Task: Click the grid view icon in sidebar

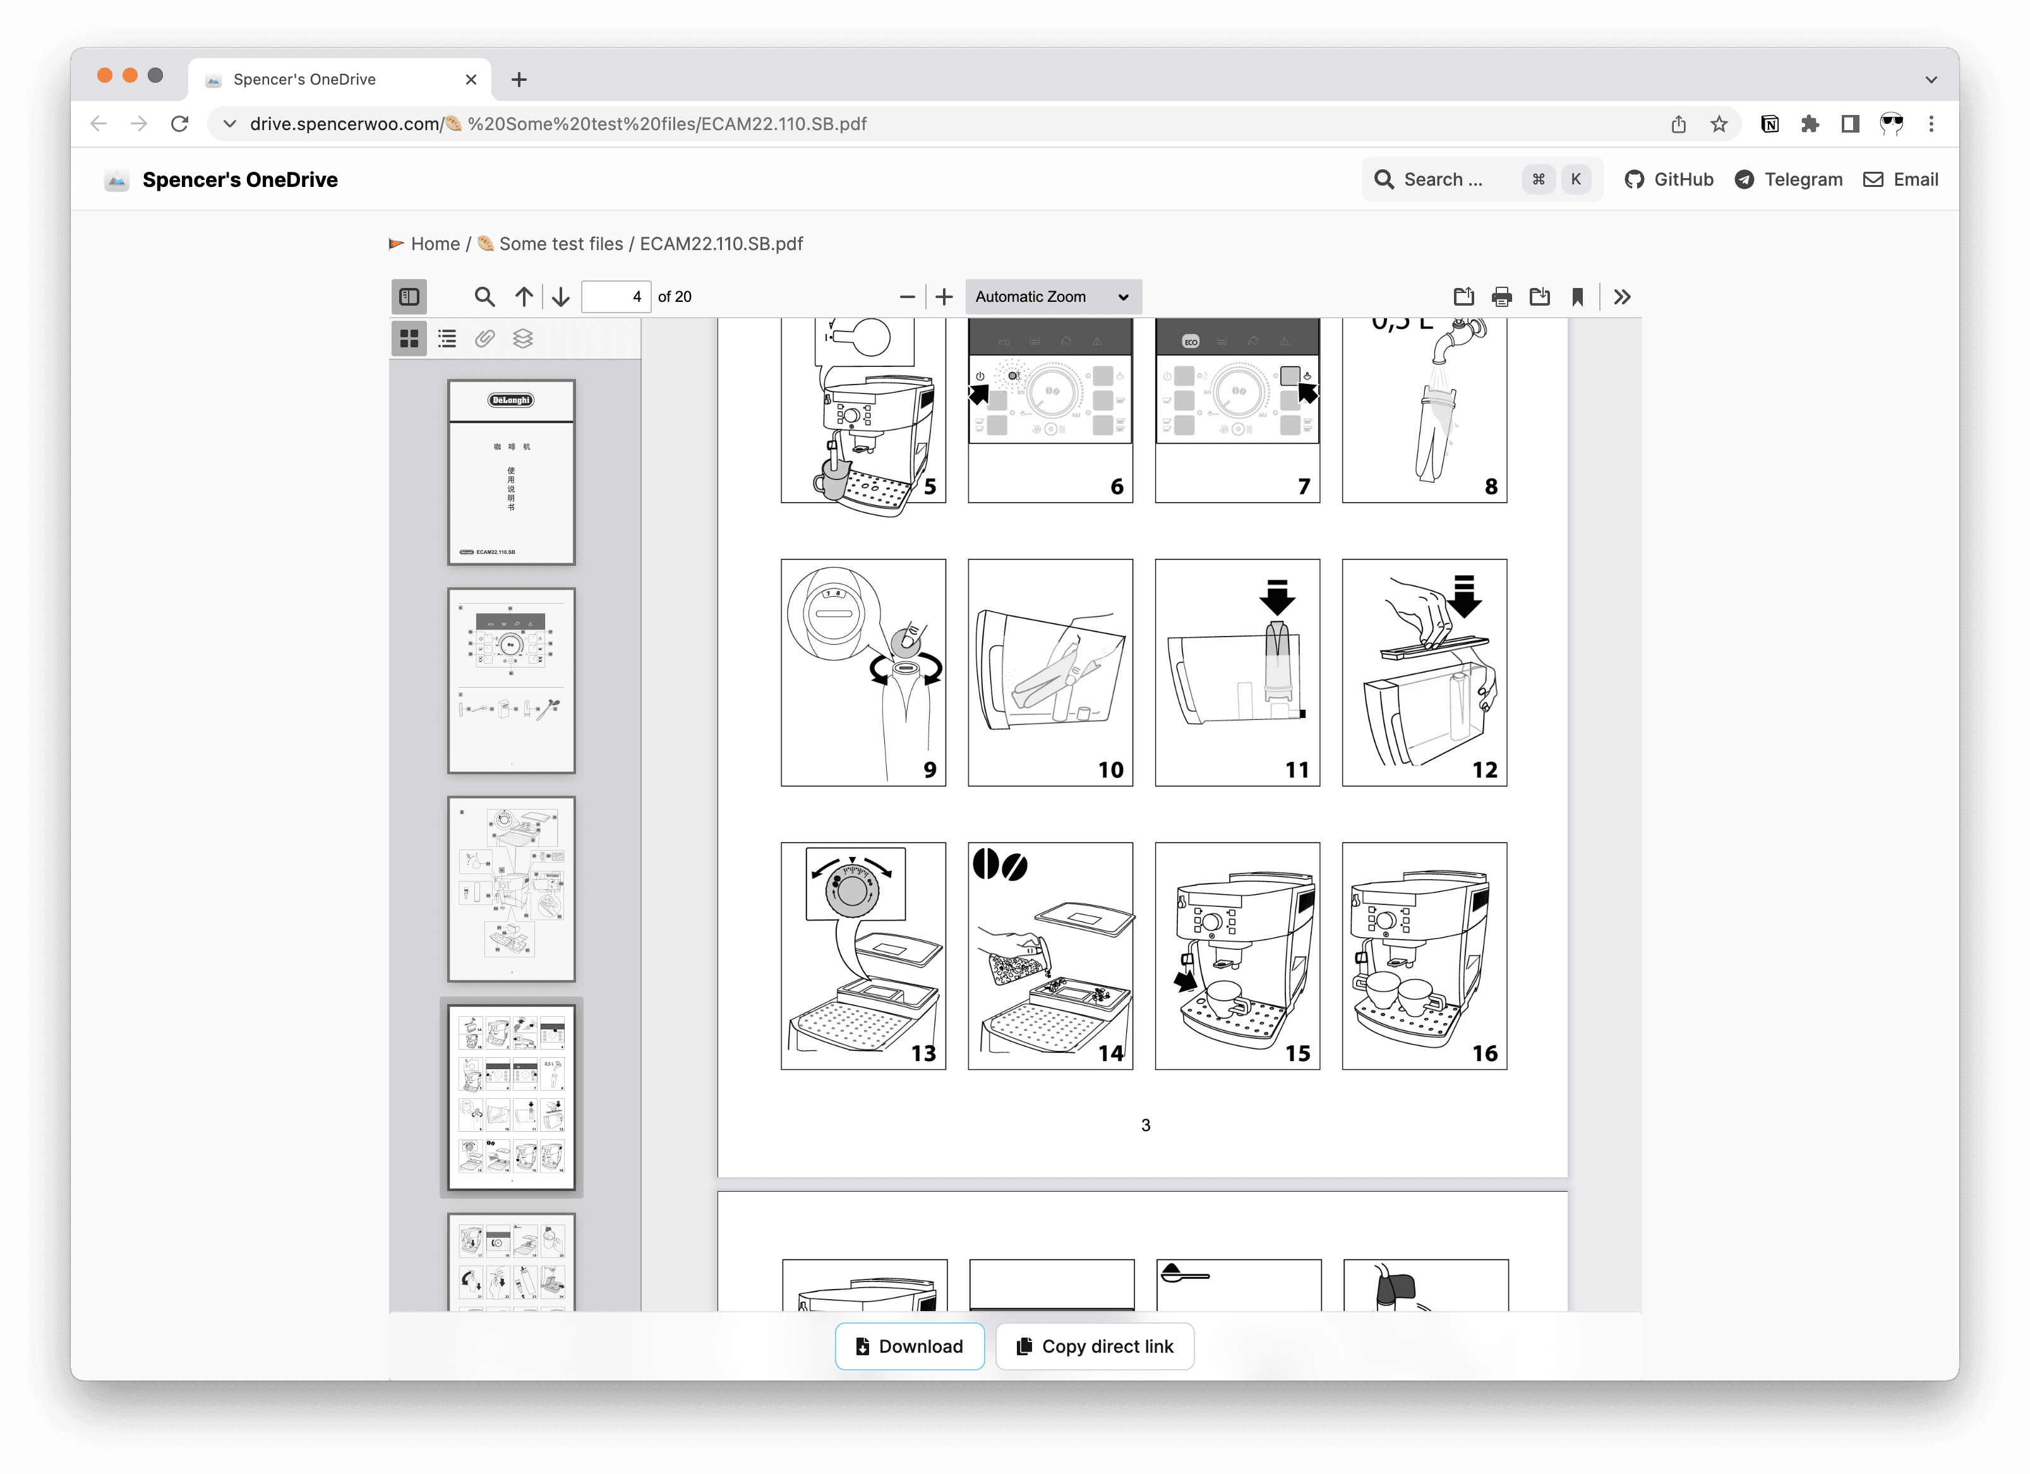Action: tap(411, 337)
